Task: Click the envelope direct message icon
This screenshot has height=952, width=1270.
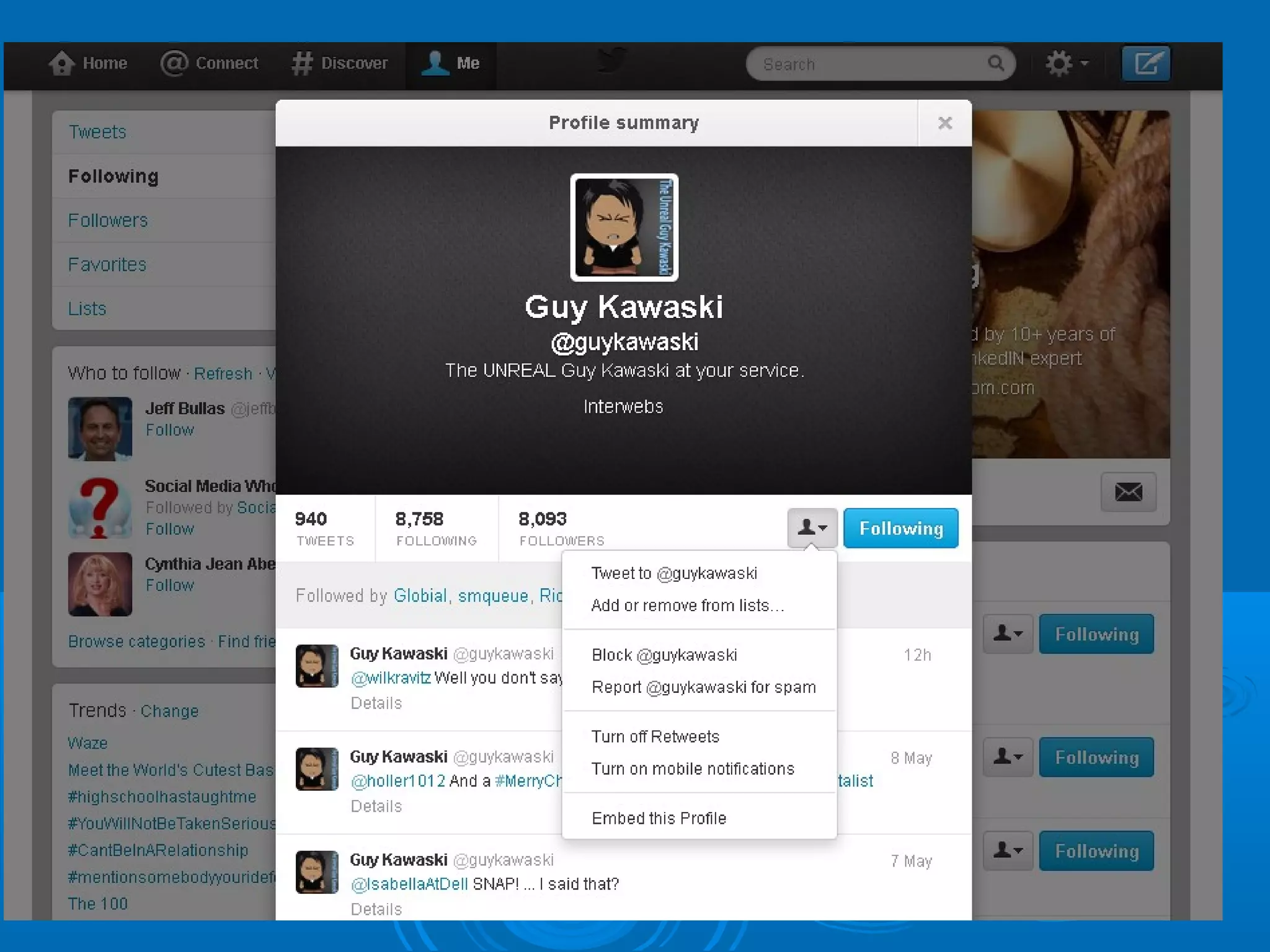Action: 1128,492
